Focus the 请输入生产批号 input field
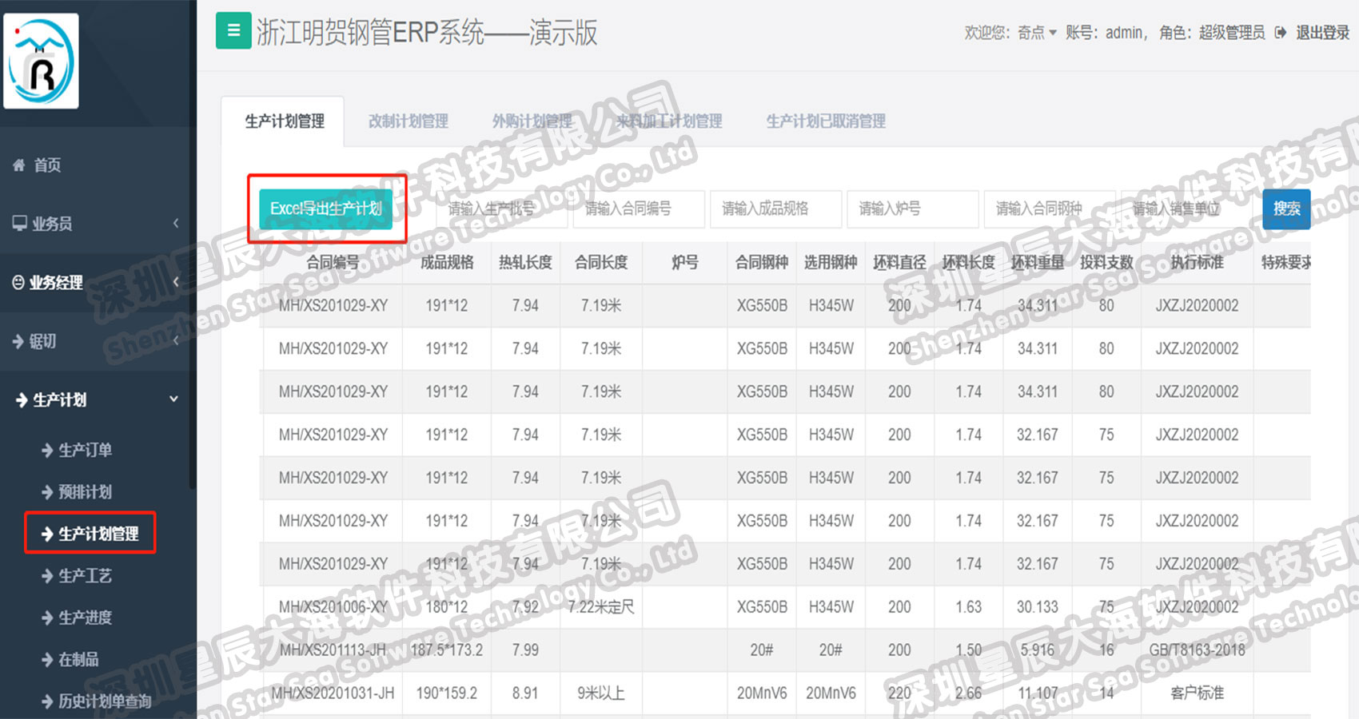Viewport: 1359px width, 719px height. pyautogui.click(x=502, y=209)
